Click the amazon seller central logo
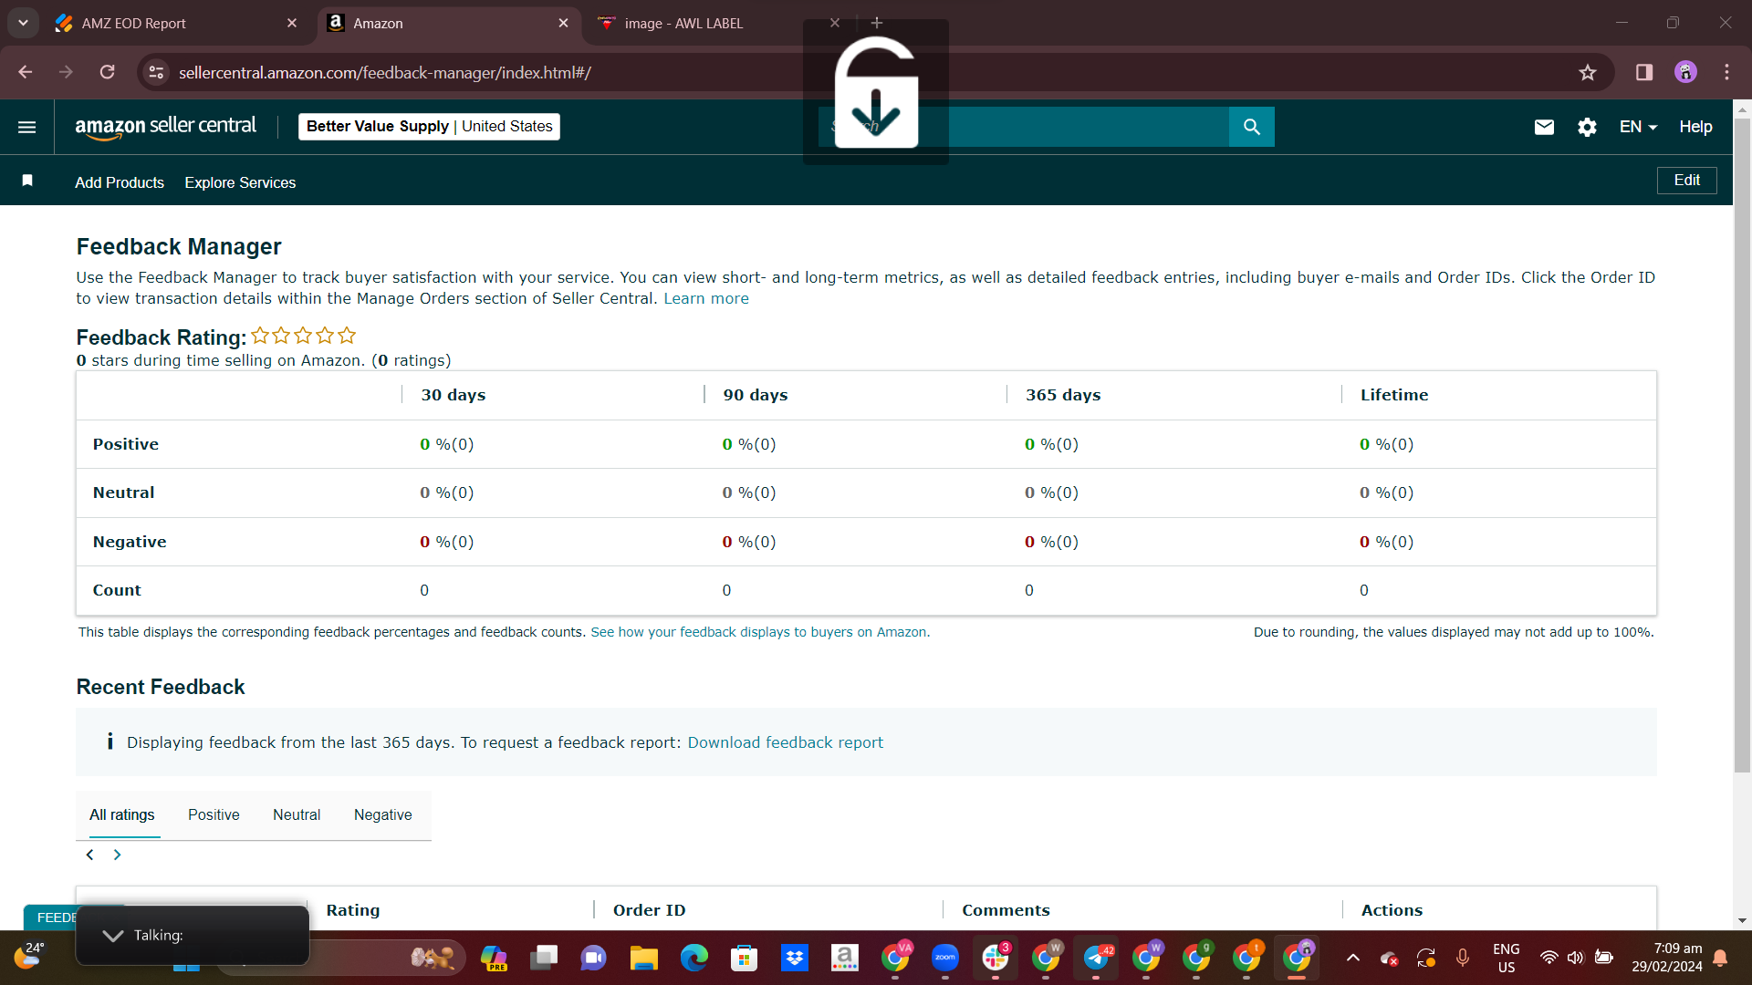The width and height of the screenshot is (1752, 985). click(x=165, y=127)
